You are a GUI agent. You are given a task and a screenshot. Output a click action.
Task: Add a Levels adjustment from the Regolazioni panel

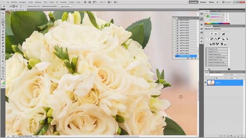216,34
